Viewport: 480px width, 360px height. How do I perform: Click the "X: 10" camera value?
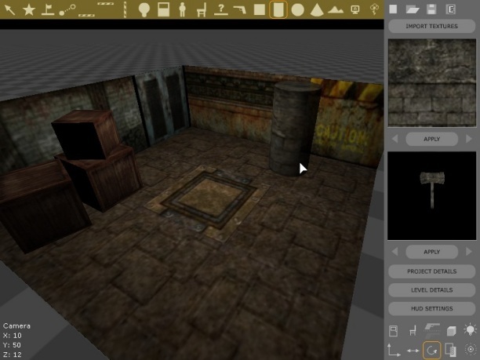pos(13,336)
